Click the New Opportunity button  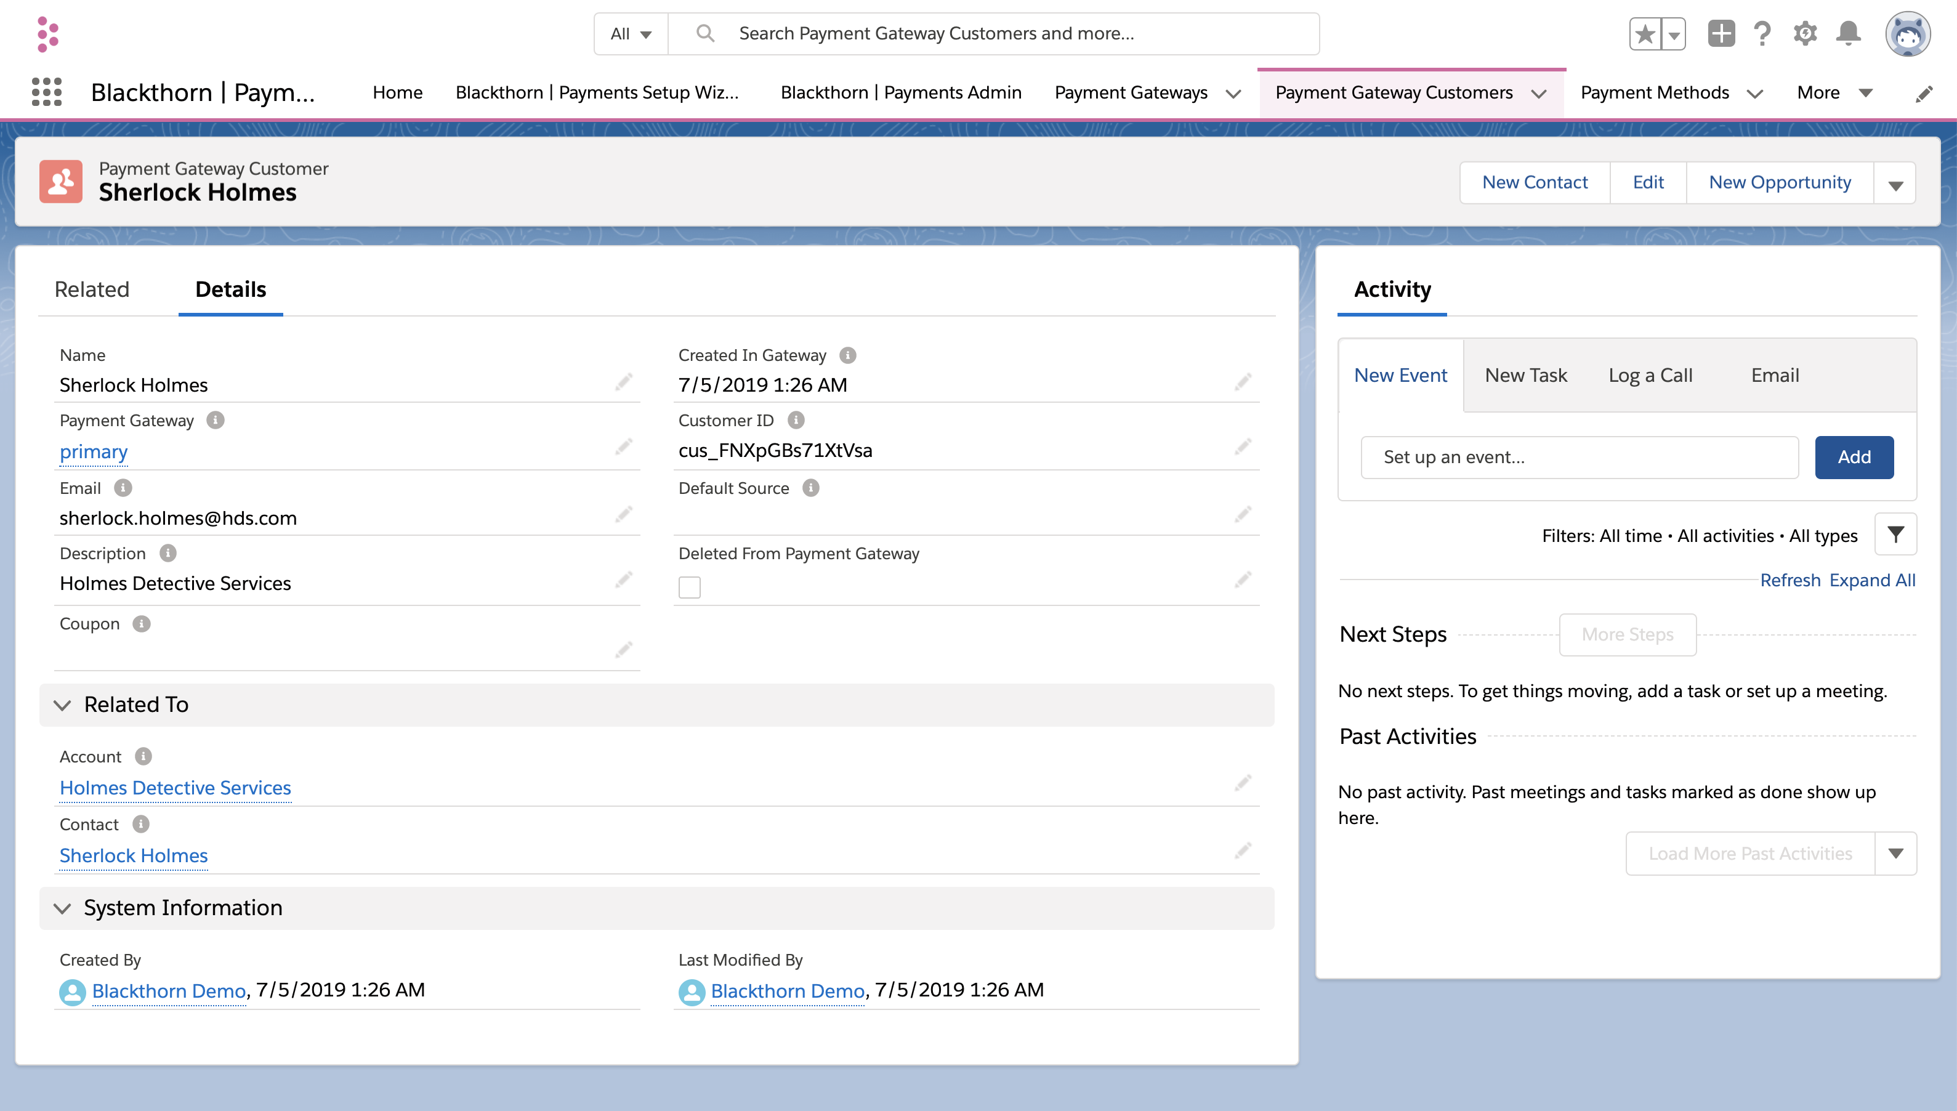[1780, 183]
